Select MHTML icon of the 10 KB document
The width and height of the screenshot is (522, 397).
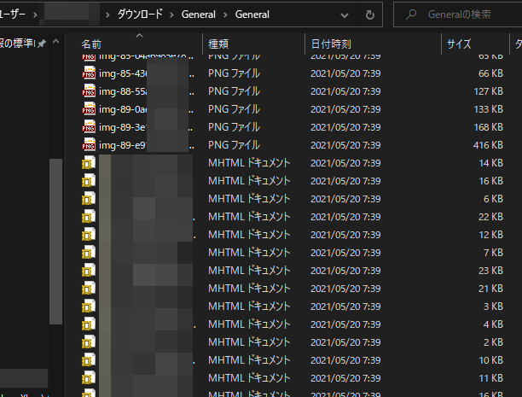click(89, 360)
